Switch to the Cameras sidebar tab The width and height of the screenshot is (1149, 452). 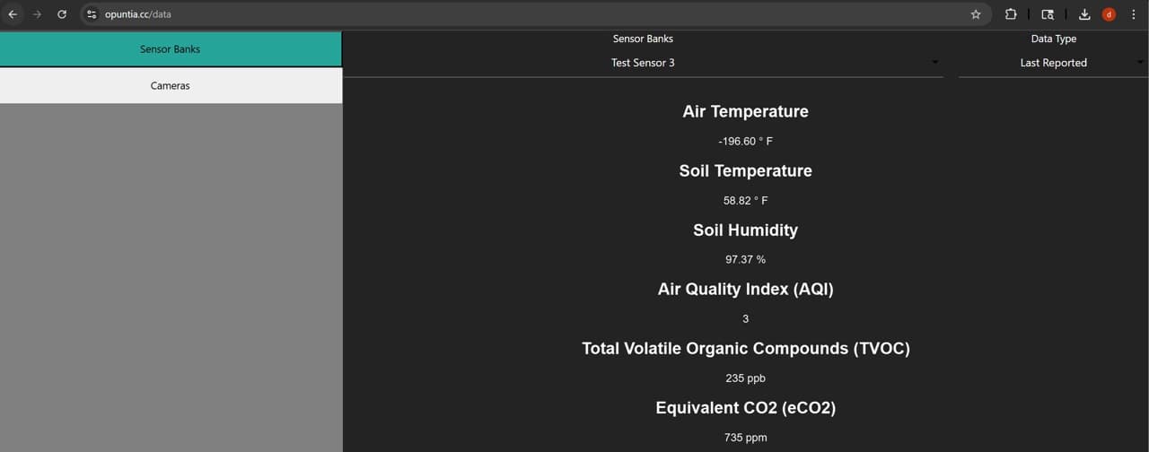tap(170, 86)
